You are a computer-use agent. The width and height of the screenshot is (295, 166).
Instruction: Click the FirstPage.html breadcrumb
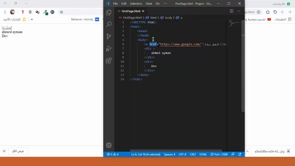pyautogui.click(x=132, y=18)
